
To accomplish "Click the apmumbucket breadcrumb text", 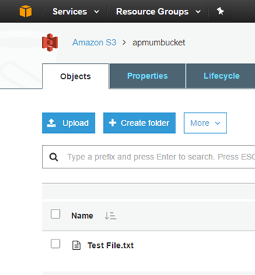I will coord(159,42).
